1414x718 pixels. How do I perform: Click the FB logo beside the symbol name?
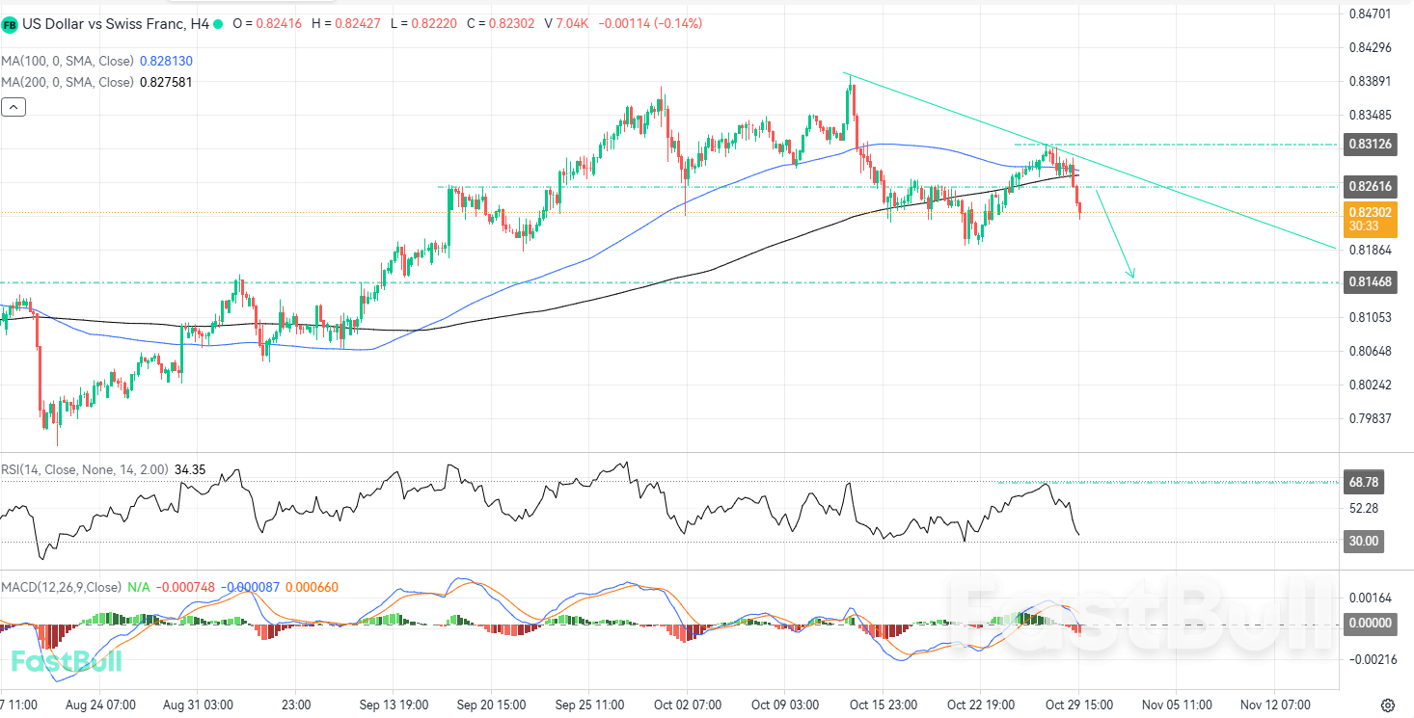coord(9,23)
